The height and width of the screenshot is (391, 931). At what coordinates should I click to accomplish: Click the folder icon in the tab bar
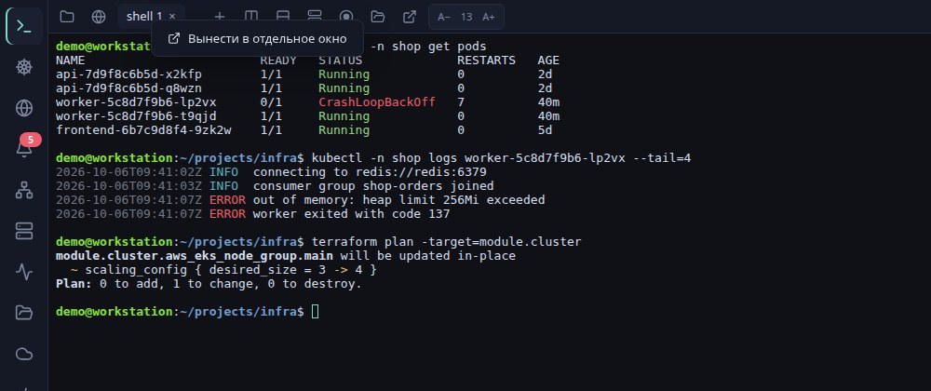click(x=67, y=17)
